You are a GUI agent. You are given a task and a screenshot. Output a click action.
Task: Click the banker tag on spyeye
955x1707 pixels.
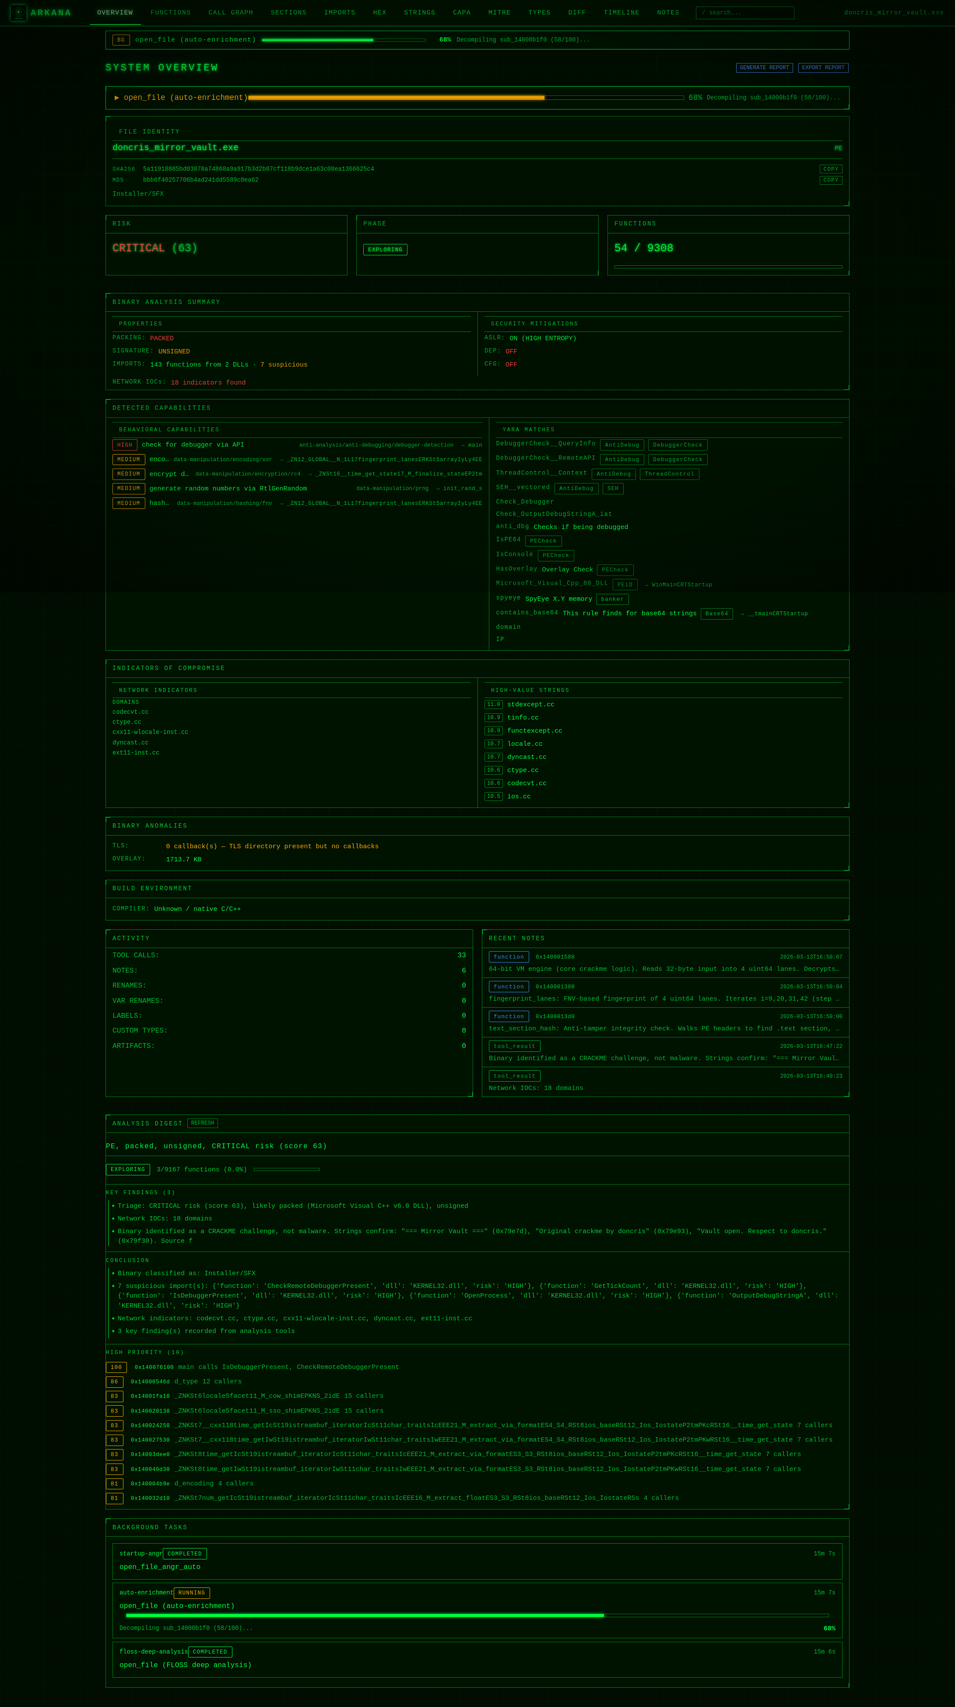coord(612,599)
